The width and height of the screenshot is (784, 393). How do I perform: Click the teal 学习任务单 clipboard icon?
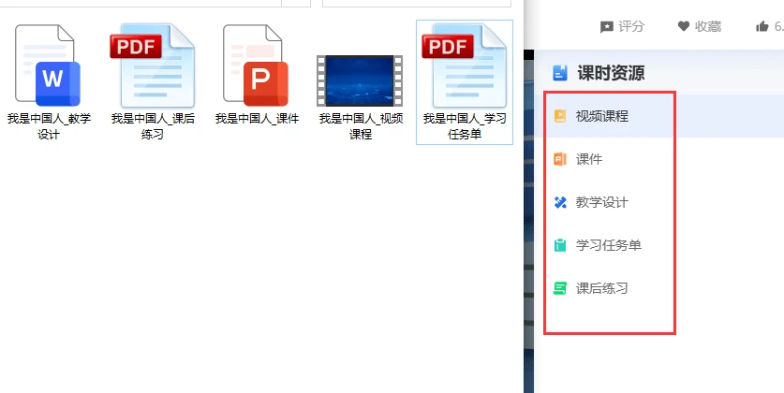click(x=560, y=245)
